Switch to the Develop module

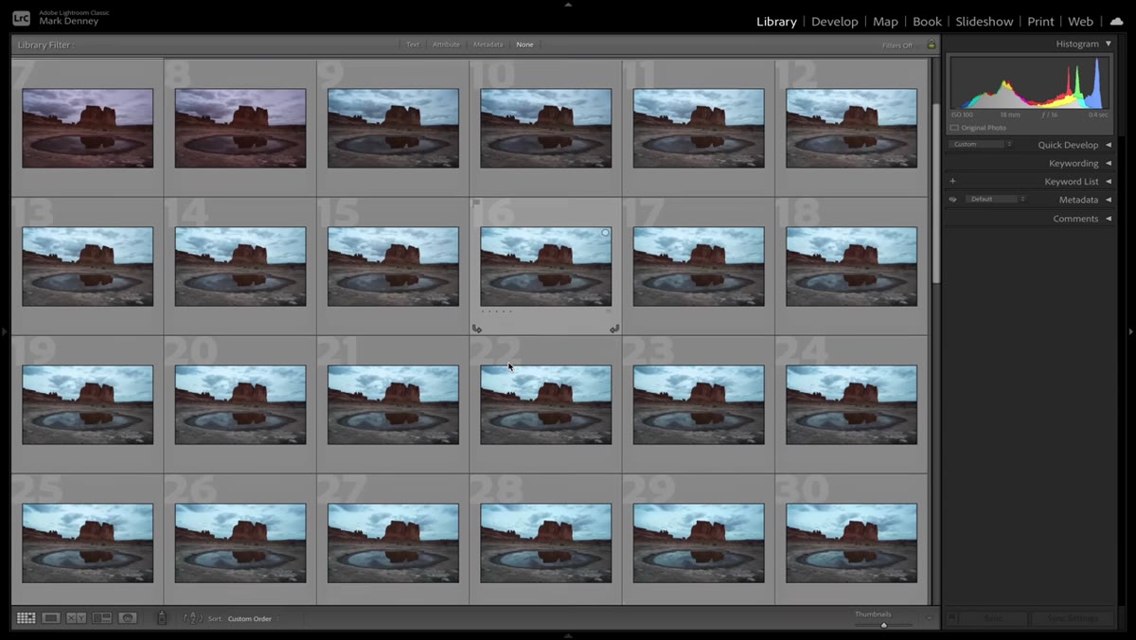point(834,21)
